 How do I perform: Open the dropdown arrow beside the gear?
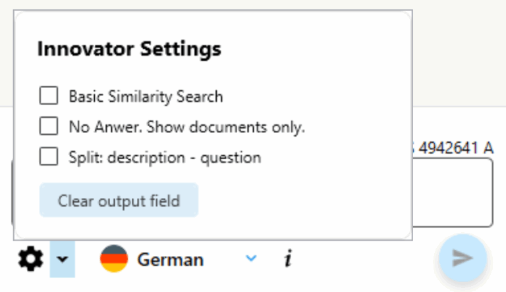(62, 259)
